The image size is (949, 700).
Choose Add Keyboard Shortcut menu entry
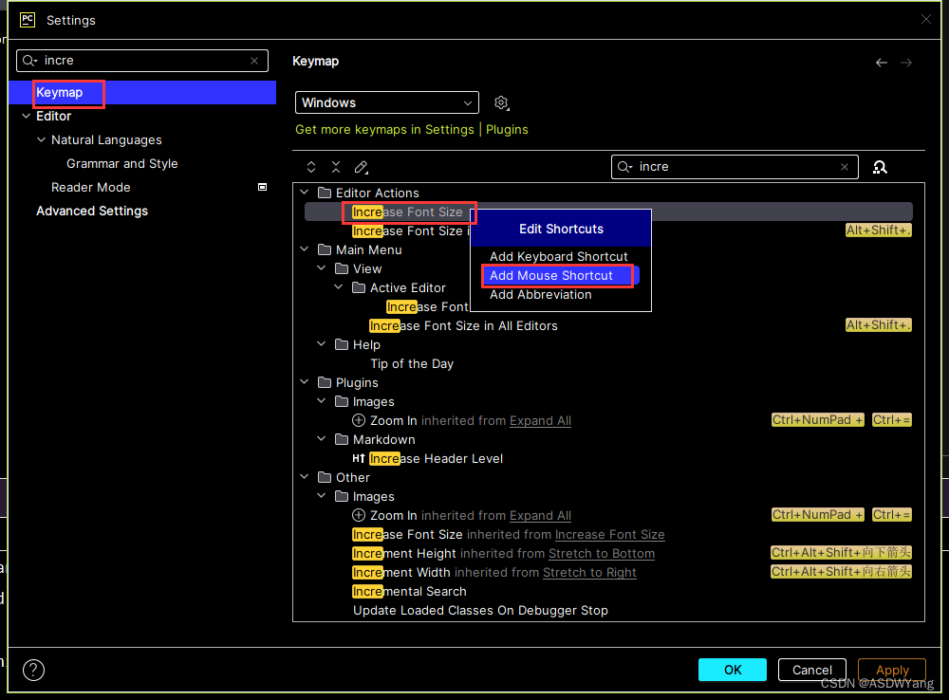tap(558, 256)
